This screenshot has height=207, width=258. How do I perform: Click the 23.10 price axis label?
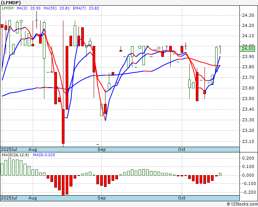pyautogui.click(x=248, y=141)
